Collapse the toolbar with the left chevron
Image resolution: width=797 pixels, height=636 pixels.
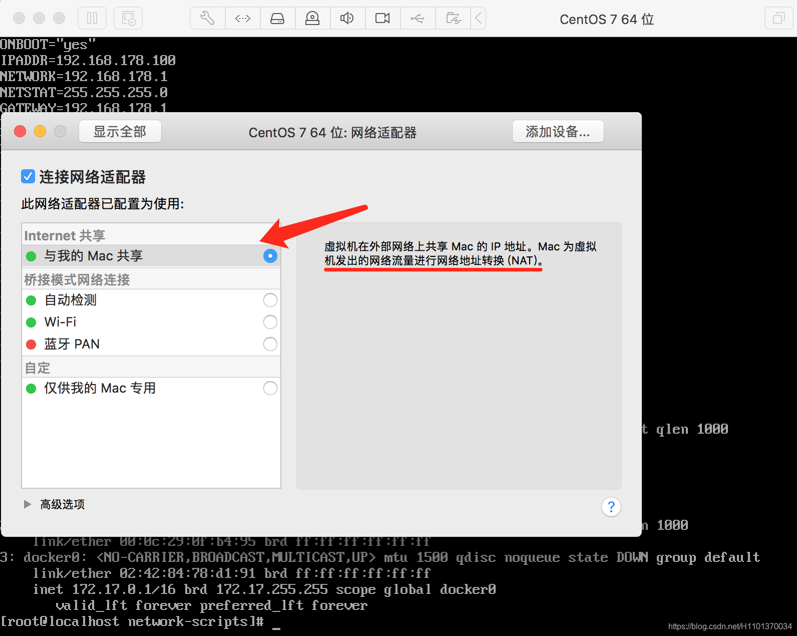(479, 19)
